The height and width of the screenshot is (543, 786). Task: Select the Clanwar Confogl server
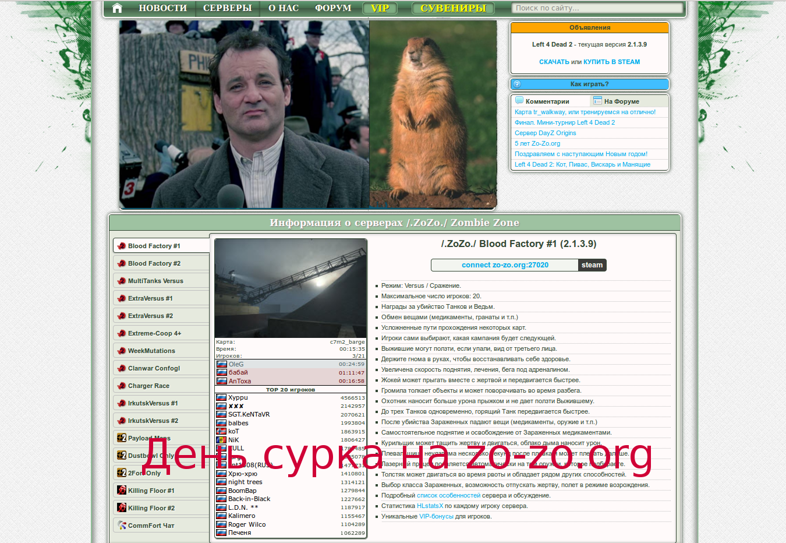[161, 368]
